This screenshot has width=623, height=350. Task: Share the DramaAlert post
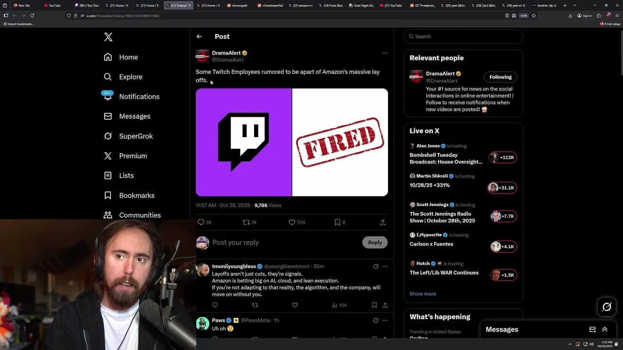(x=383, y=222)
